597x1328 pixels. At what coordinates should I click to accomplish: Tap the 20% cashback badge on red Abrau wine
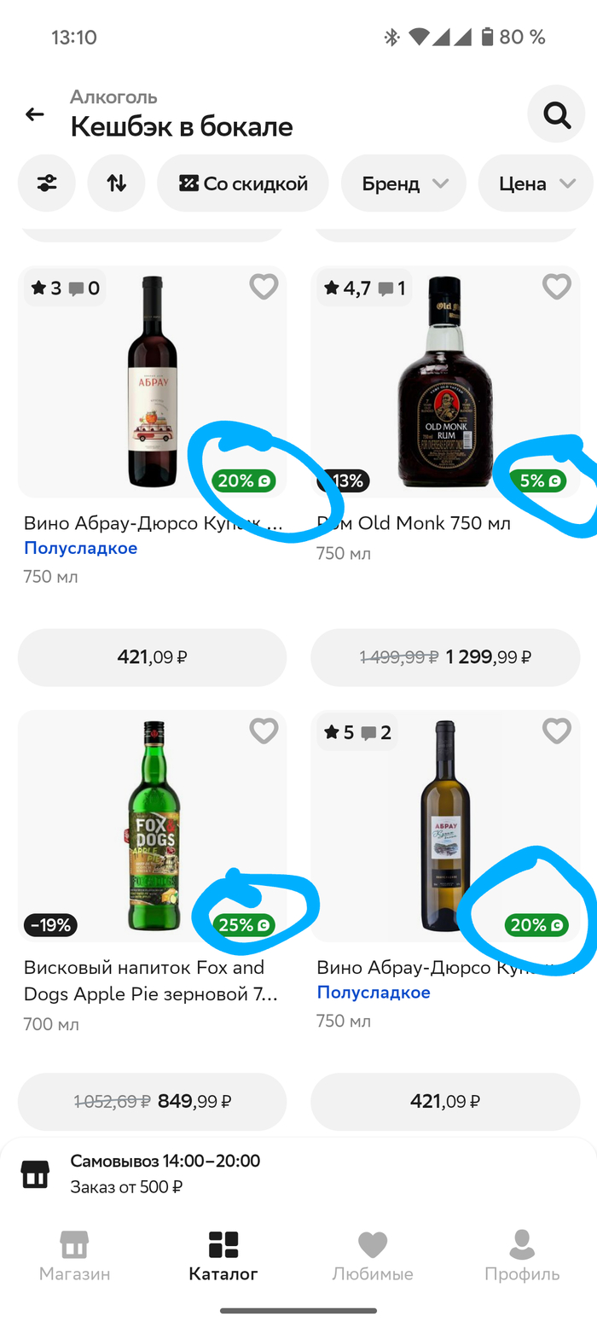point(243,481)
